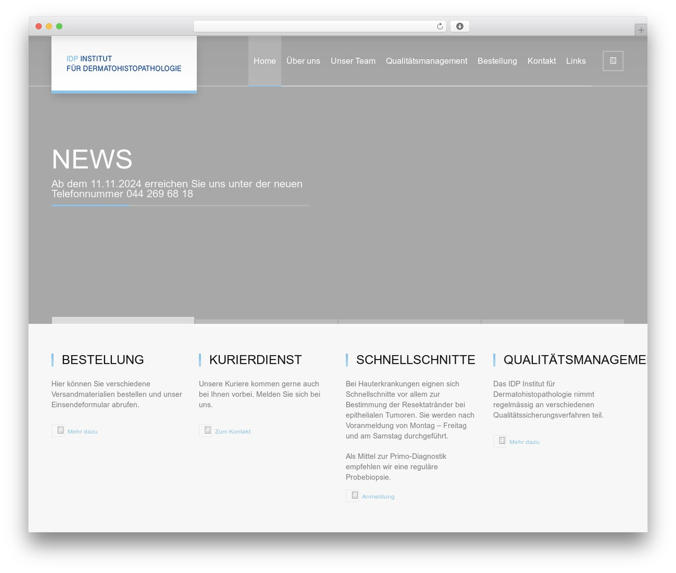Click the SCHNELLSCHNITTE section heading
The width and height of the screenshot is (676, 573).
[416, 359]
